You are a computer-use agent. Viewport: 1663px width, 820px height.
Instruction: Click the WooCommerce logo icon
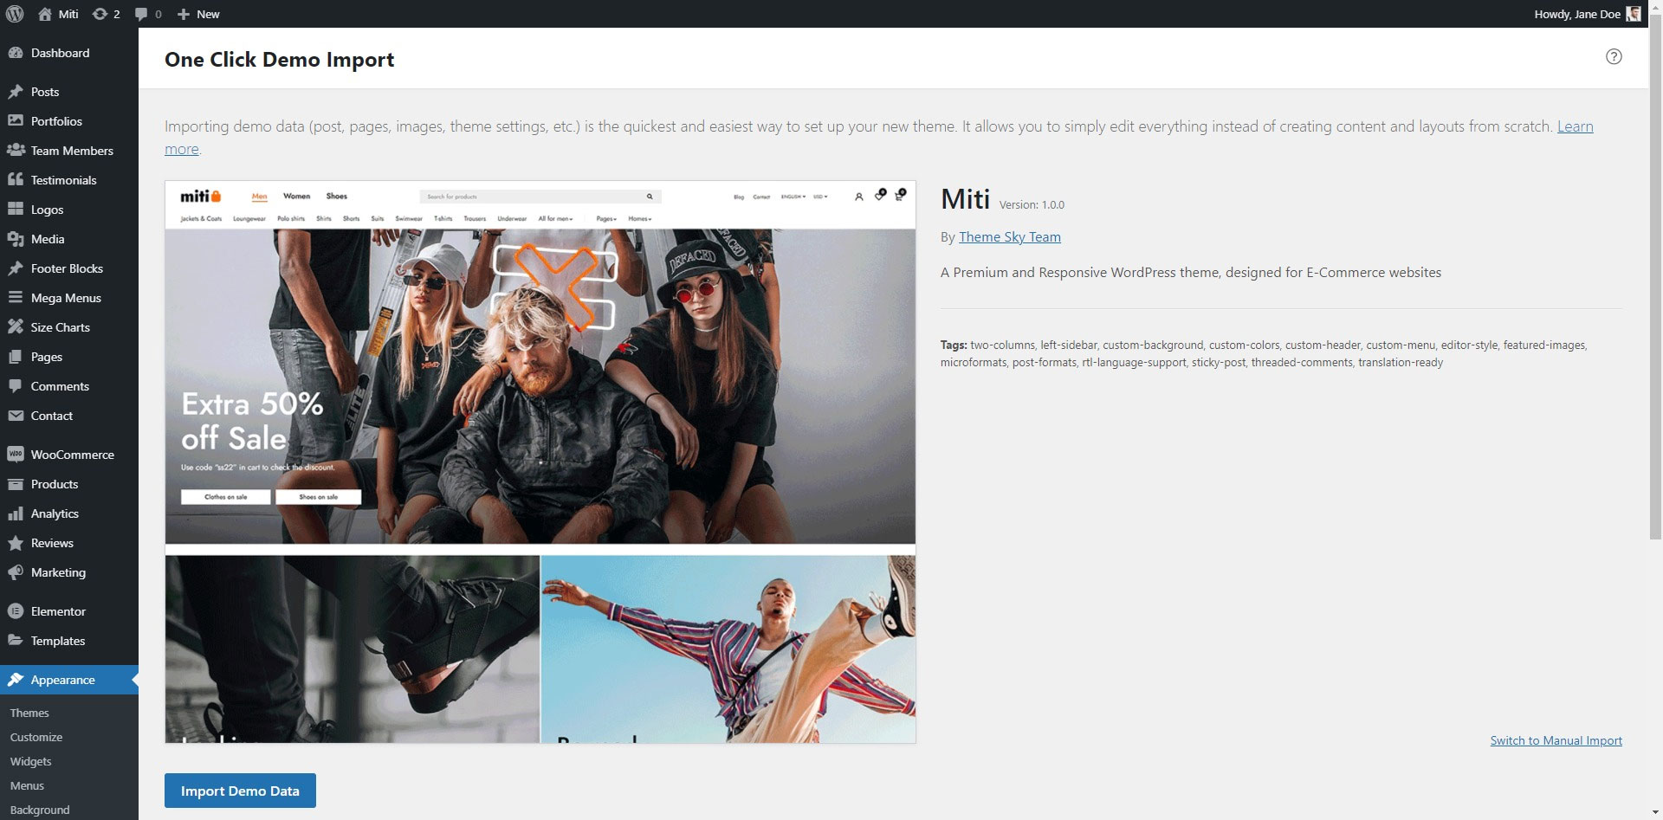click(15, 455)
